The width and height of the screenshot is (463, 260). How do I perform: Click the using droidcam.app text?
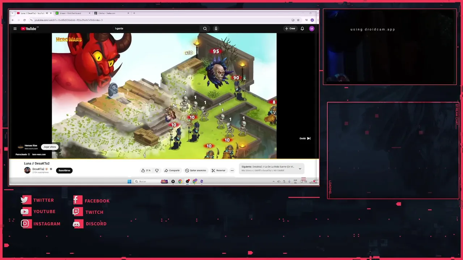click(x=373, y=30)
